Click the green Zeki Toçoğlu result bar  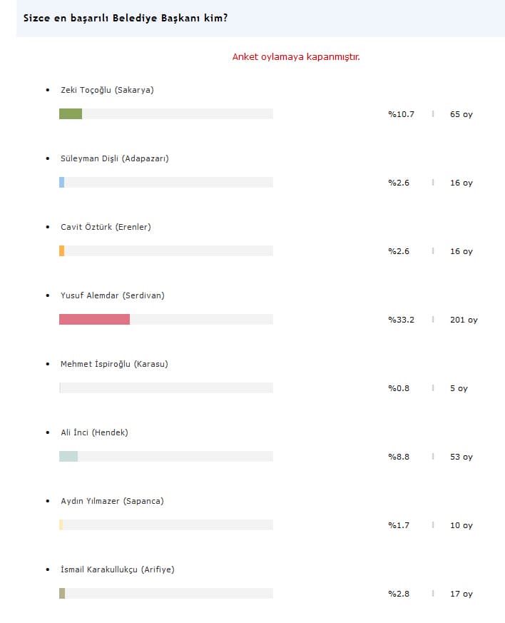(x=71, y=113)
